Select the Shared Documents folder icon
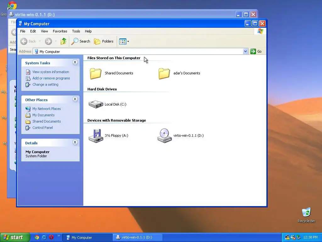Screen dimensions: 322x242 point(96,73)
